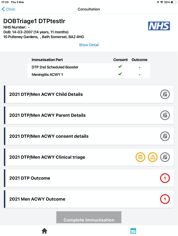Tap the no-edit icon on consent details row
178x236 pixels.
165,136
